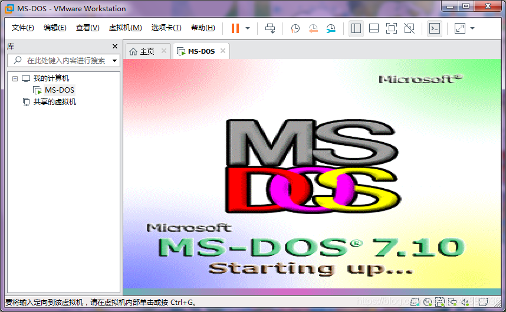The image size is (506, 312).
Task: Select the MS-DOS virtual machine in library
Action: pos(60,90)
